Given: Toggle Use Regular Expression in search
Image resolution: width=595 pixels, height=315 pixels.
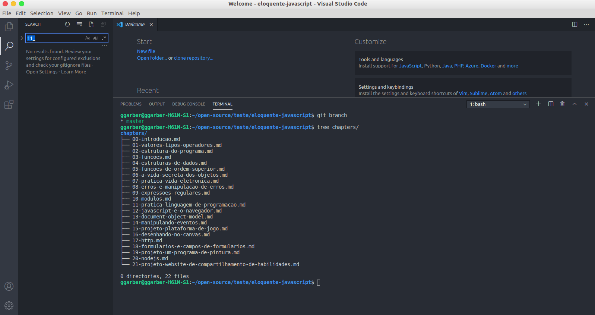Looking at the screenshot, I should [104, 38].
